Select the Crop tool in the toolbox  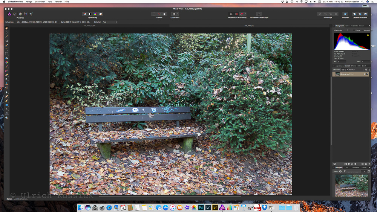(x=6, y=41)
